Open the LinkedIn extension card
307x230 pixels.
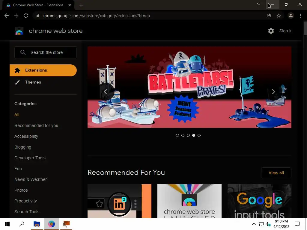point(119,201)
